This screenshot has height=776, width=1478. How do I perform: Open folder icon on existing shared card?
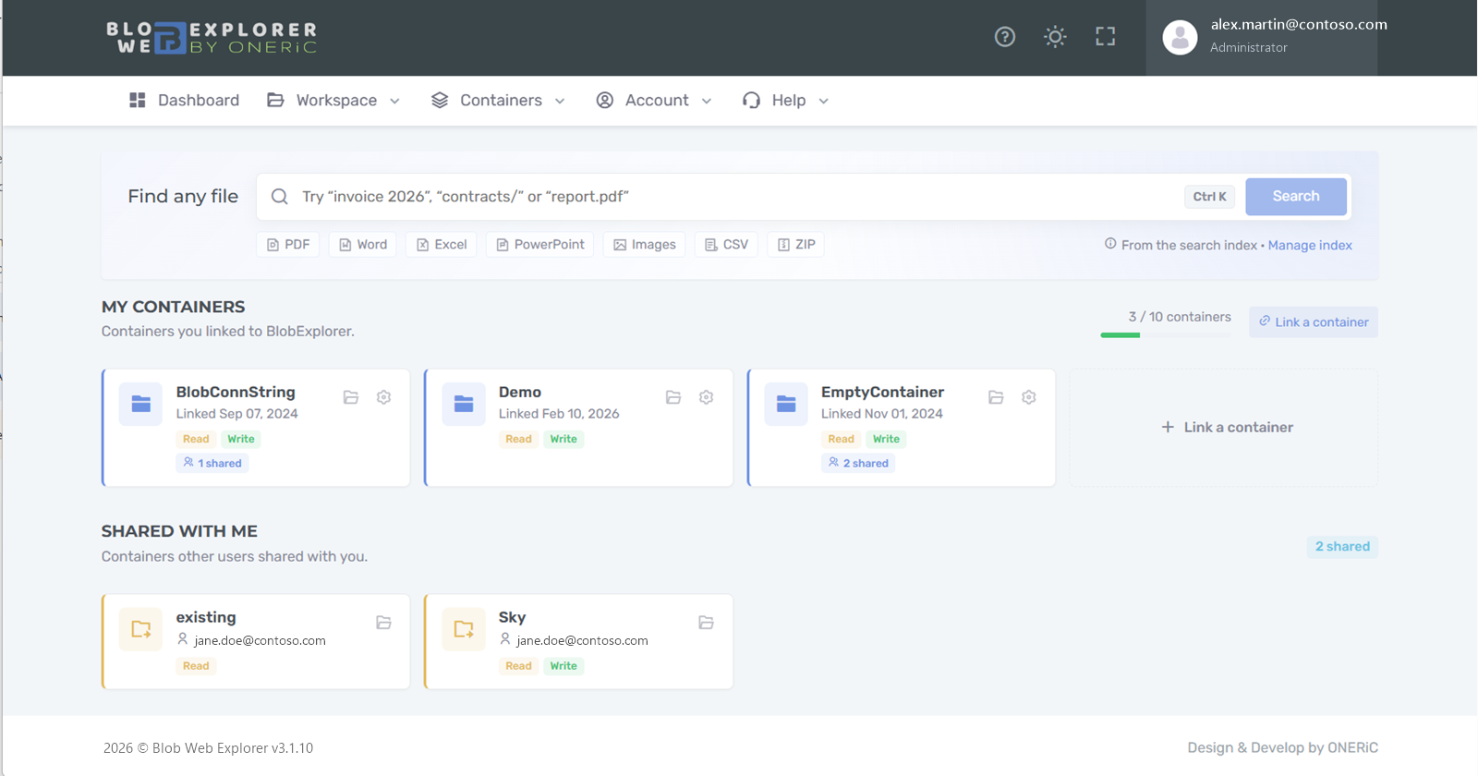pos(384,623)
